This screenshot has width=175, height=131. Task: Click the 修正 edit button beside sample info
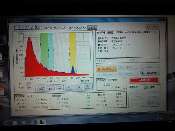click(x=110, y=32)
